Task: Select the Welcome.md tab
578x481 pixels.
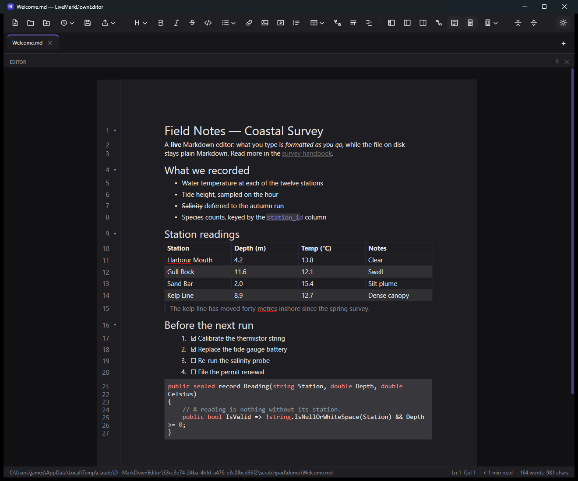Action: pyautogui.click(x=27, y=43)
